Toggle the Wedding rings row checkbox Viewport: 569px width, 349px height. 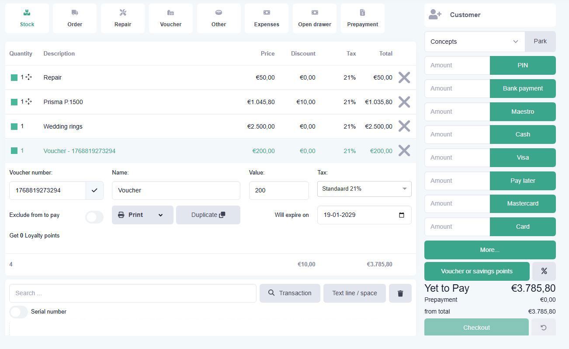[14, 126]
